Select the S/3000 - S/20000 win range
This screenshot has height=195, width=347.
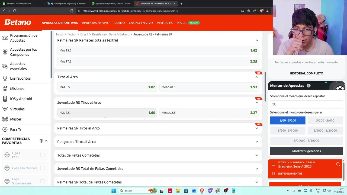click(x=325, y=131)
